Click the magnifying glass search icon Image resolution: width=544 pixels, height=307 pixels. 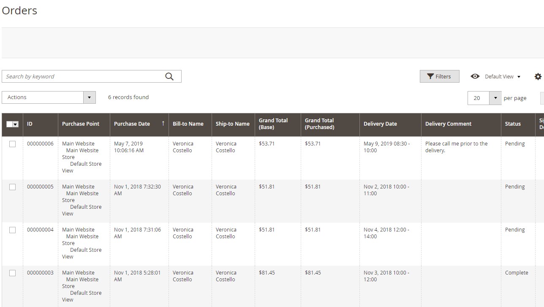pos(169,76)
